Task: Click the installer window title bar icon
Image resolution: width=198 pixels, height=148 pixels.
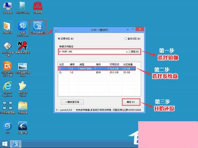Action: (57, 30)
